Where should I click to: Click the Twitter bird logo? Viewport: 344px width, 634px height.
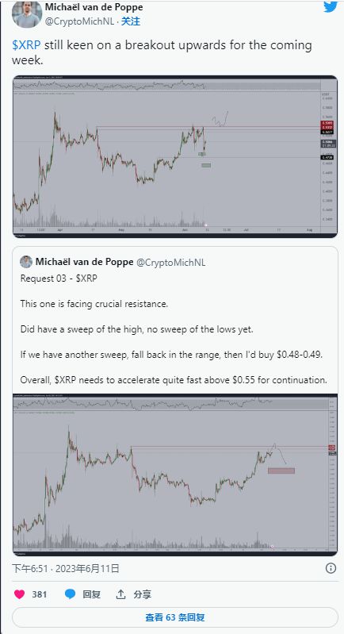[331, 6]
